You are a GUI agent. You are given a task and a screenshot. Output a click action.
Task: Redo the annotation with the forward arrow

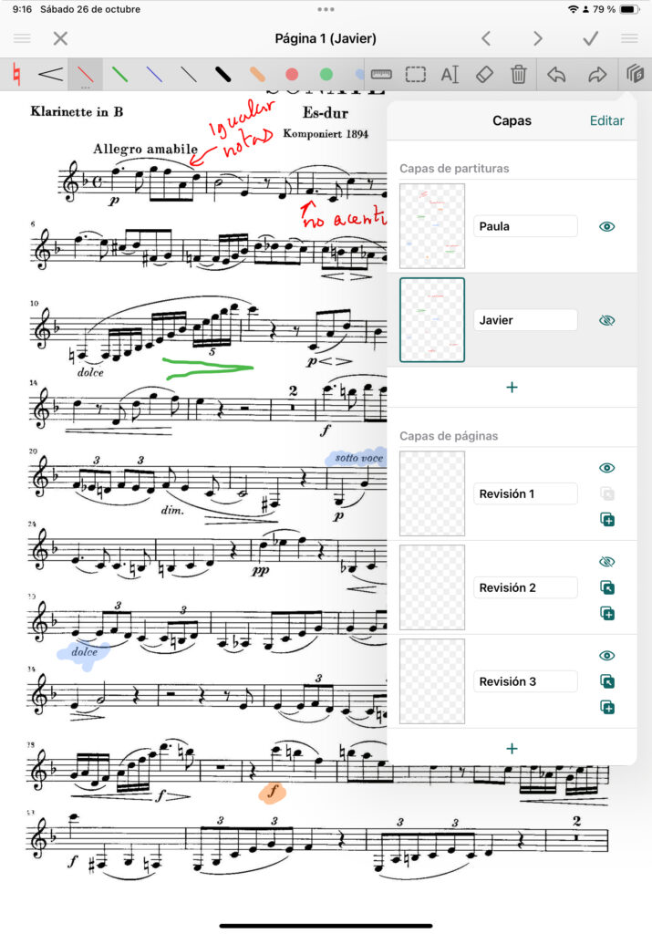[597, 75]
